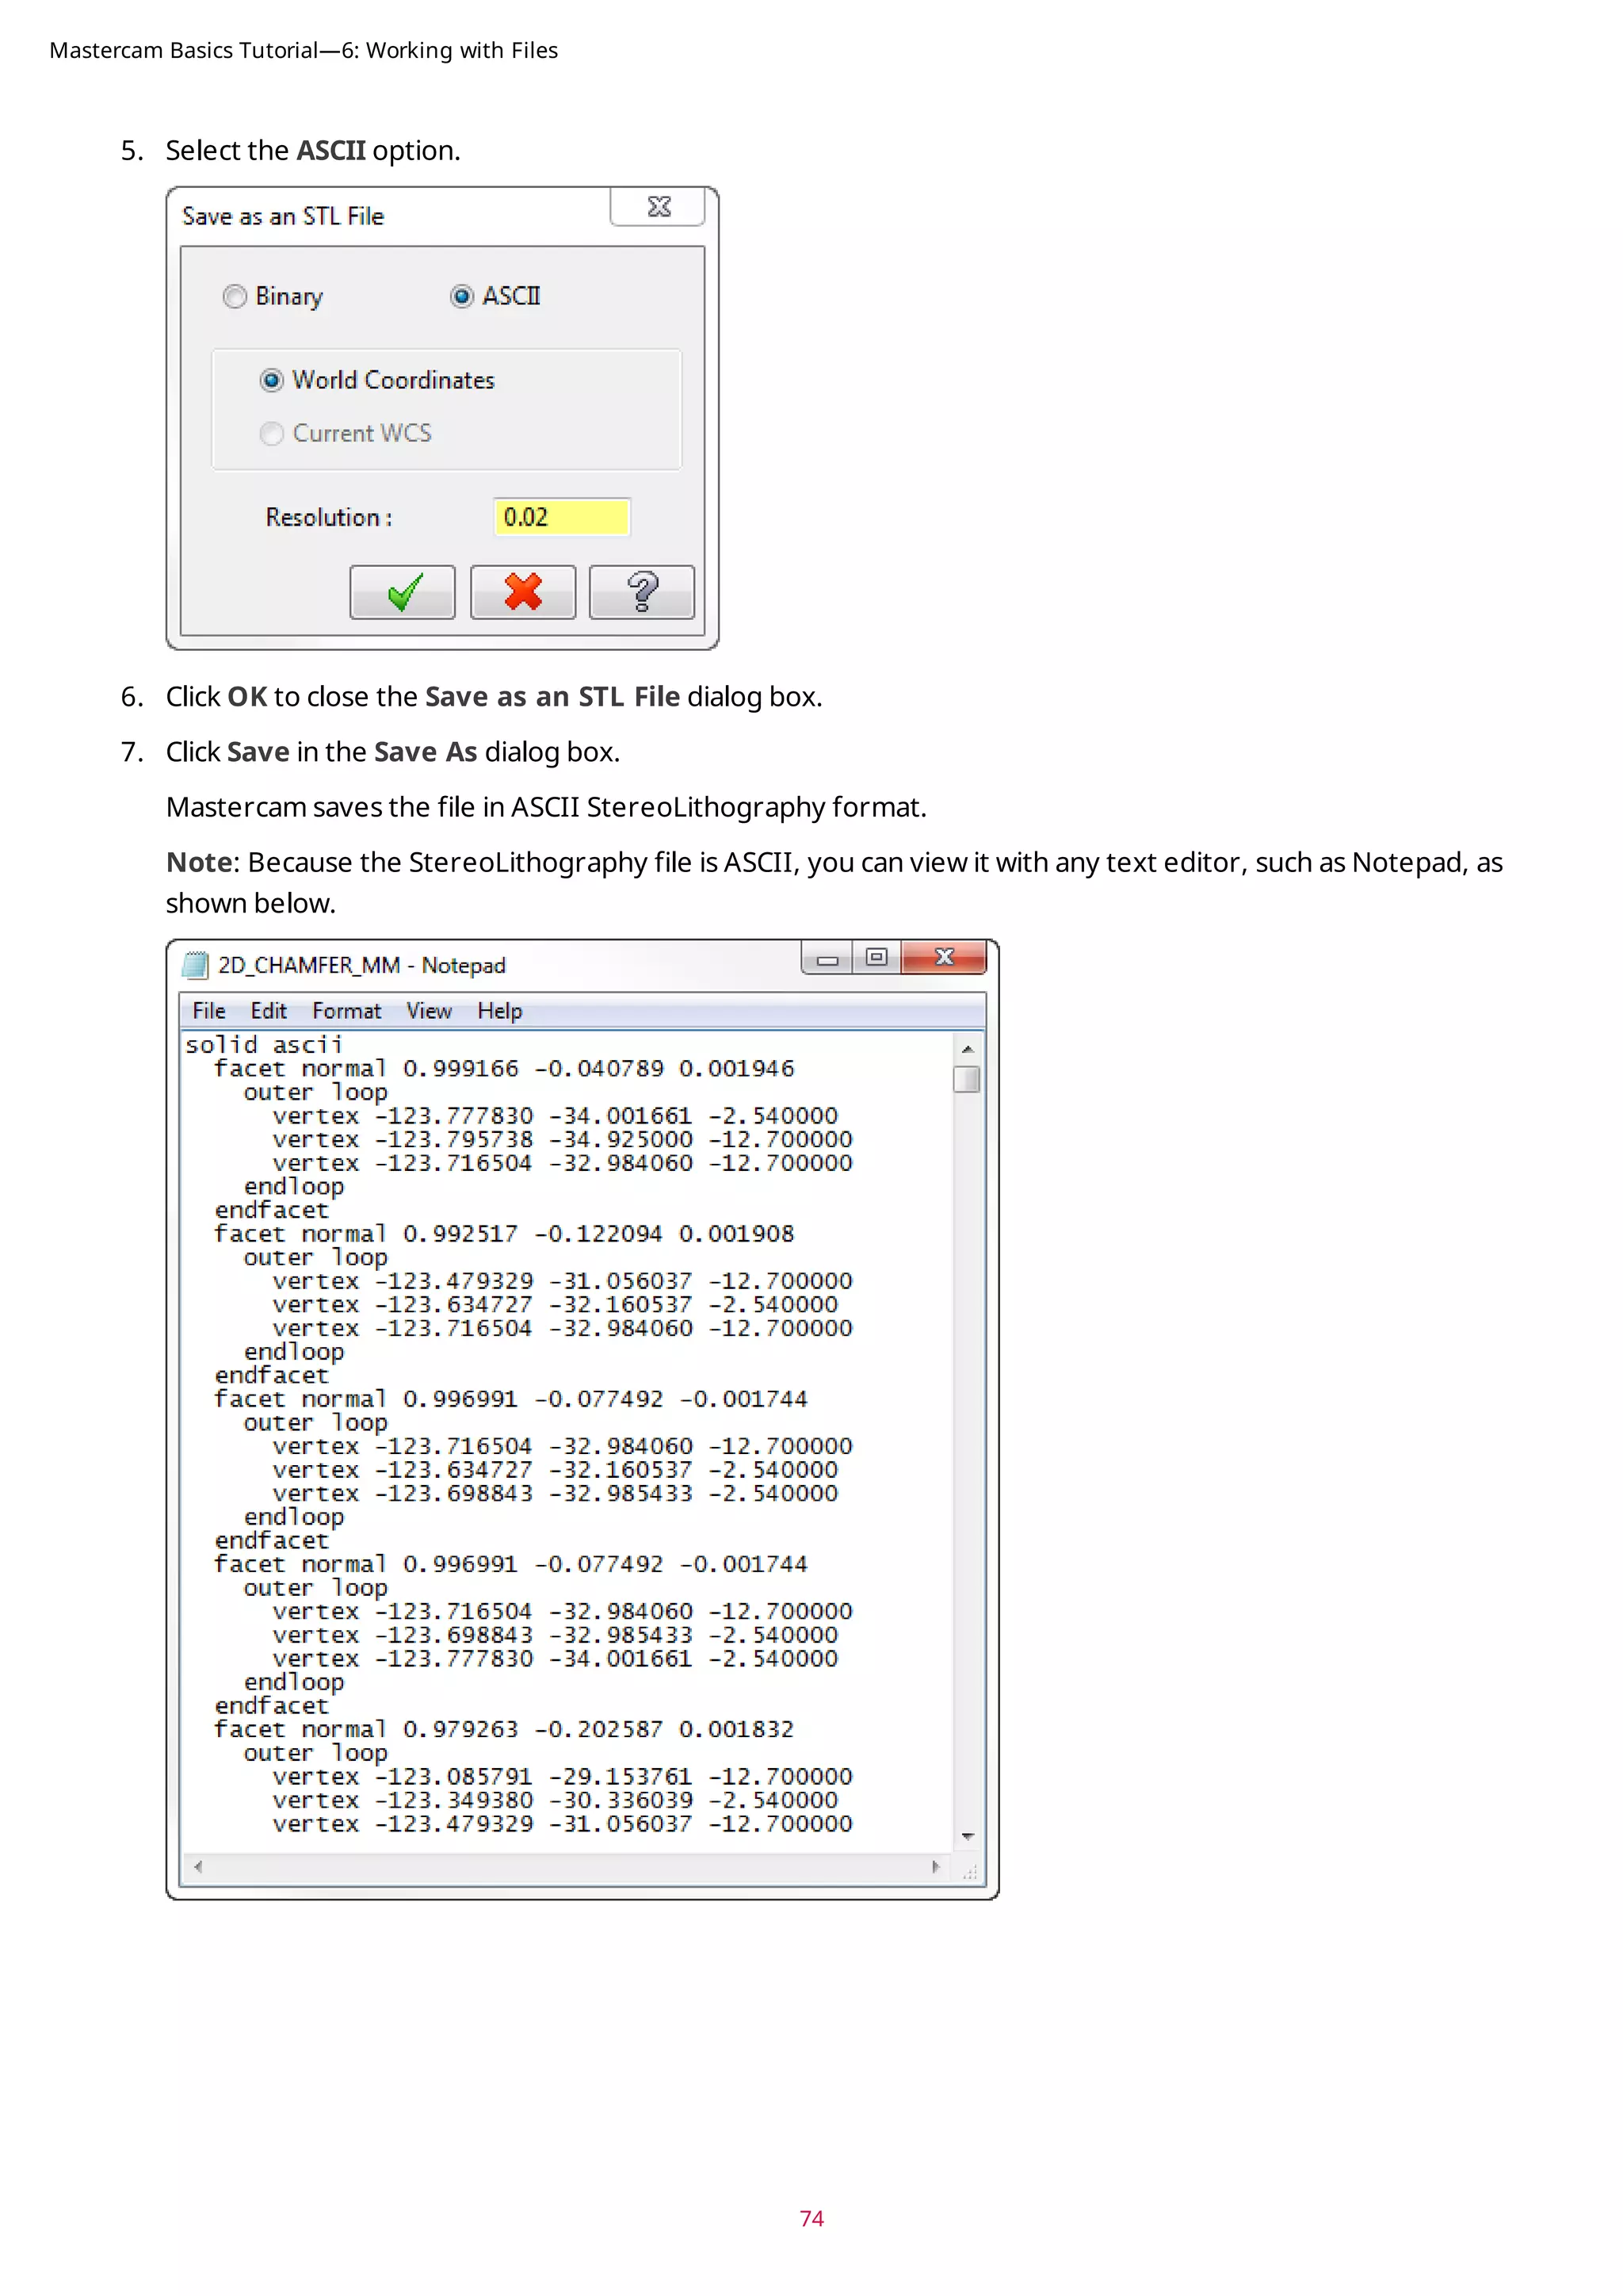Screen dimensions: 1623x2296
Task: Click the Notepad title '2D_CHAMFER_MM - Notepad'
Action: click(362, 965)
